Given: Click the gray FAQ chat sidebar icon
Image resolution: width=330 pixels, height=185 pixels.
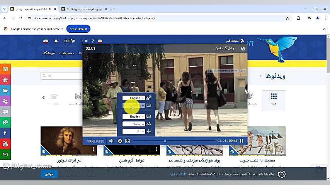Looking at the screenshot, I should pyautogui.click(x=5, y=112).
